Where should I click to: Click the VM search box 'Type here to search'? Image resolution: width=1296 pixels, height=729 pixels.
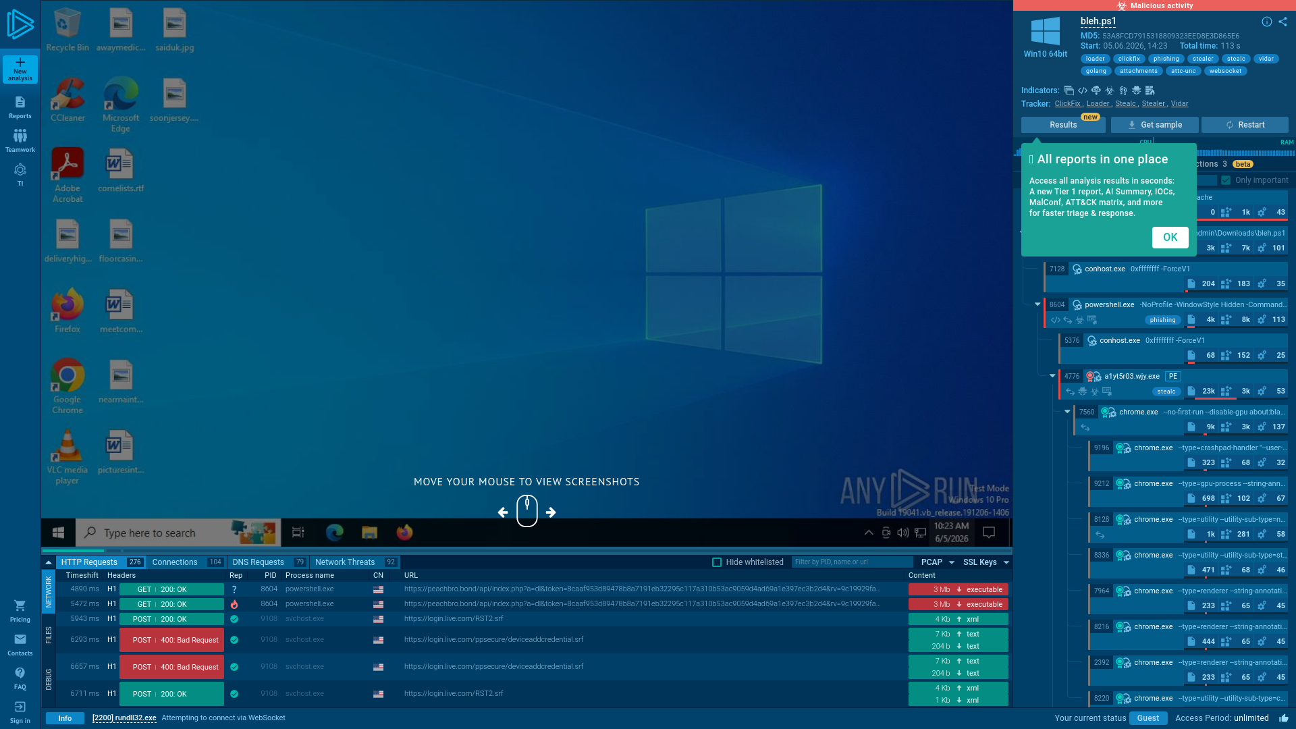(178, 533)
